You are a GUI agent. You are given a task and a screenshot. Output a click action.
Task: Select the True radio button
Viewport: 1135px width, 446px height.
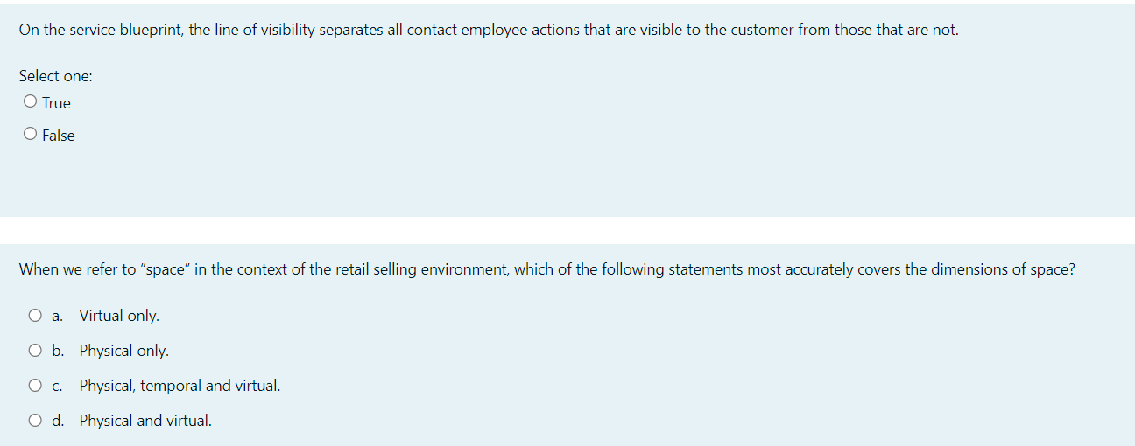point(31,102)
